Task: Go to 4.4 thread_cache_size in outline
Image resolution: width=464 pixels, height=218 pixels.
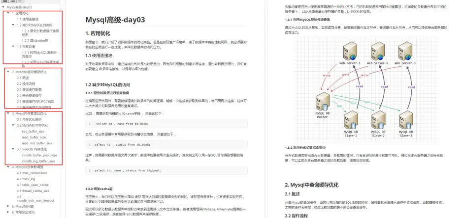Action: click(x=33, y=191)
